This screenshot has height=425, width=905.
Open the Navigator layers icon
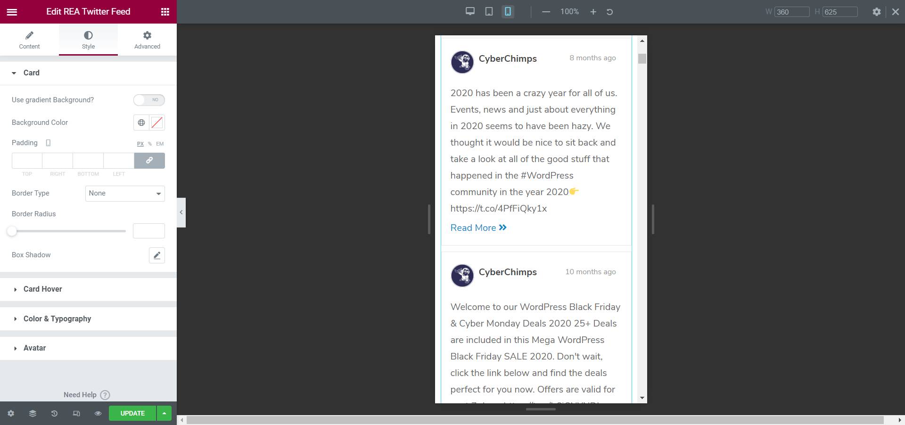(x=33, y=413)
